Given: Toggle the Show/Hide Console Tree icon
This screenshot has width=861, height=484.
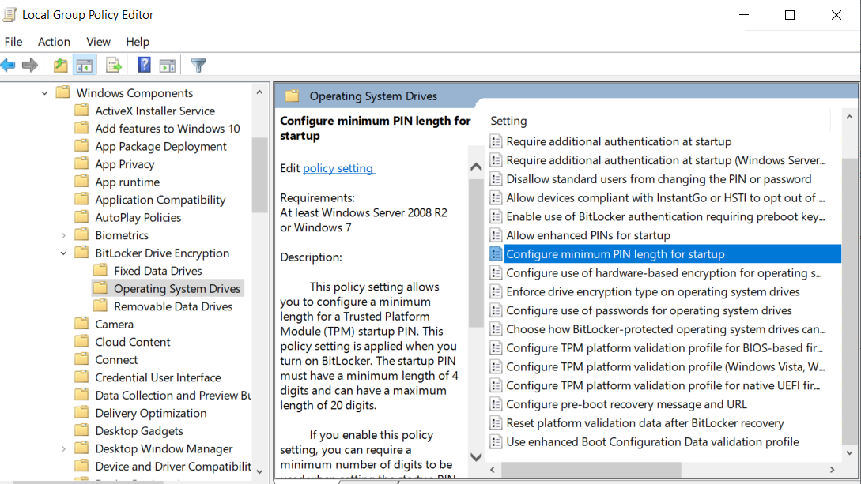Looking at the screenshot, I should coord(85,65).
